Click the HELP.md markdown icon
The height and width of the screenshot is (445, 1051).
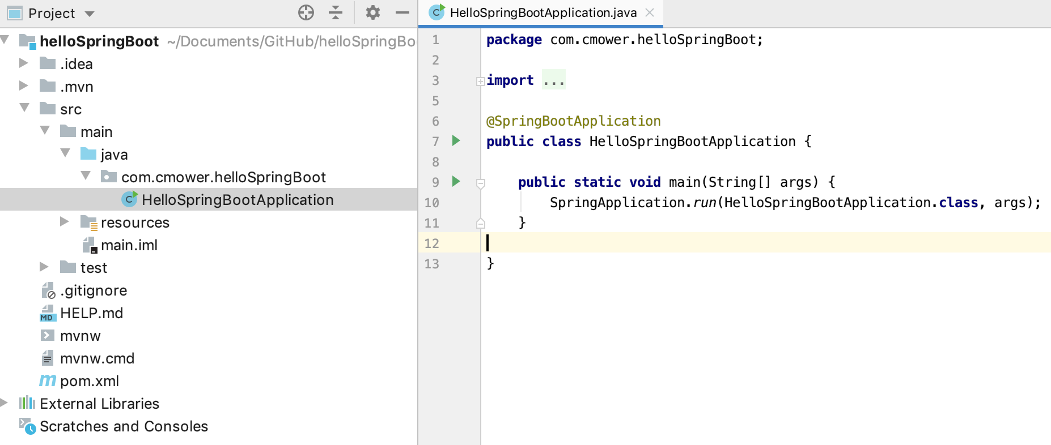coord(48,313)
